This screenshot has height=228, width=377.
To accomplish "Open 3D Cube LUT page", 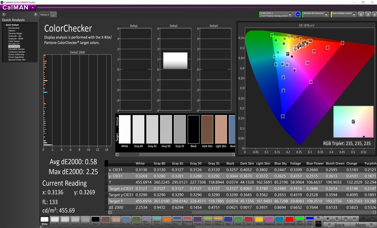I will pos(14,44).
